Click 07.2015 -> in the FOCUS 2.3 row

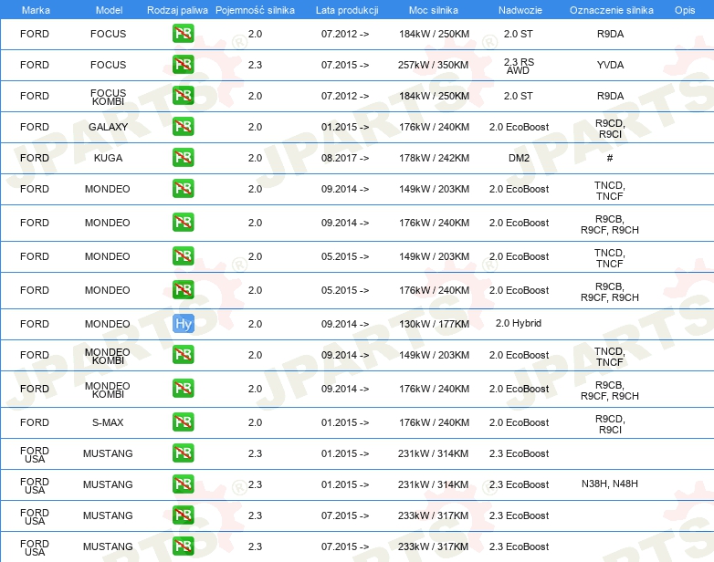345,65
